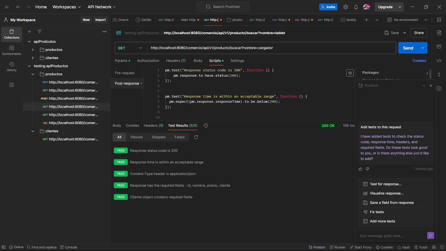This screenshot has height=251, width=446.
Task: Refresh test results icon
Action: [196, 137]
